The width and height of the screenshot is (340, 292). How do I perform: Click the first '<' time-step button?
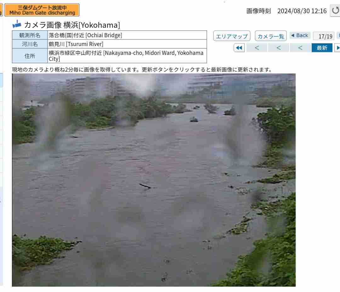click(257, 48)
